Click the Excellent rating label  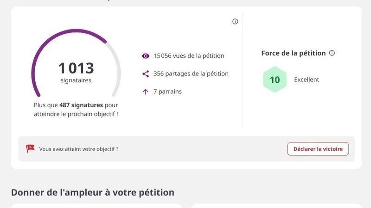tap(307, 80)
